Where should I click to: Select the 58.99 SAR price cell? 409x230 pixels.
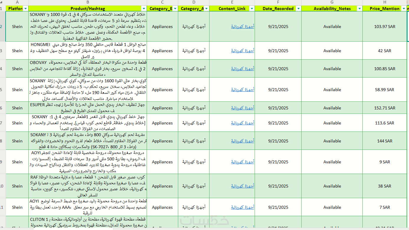pos(385,90)
